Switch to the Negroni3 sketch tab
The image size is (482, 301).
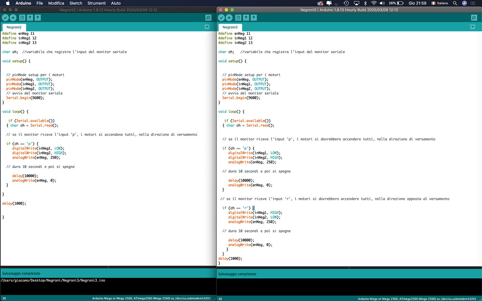coord(230,27)
